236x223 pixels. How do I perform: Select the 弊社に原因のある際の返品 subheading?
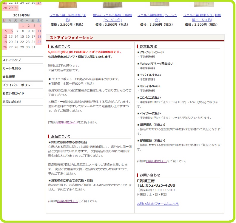point(68,143)
